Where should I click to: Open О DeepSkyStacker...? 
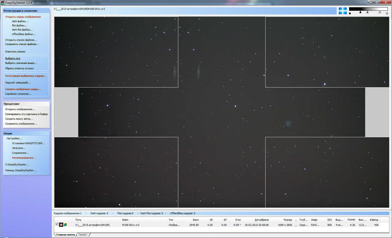pyautogui.click(x=17, y=164)
